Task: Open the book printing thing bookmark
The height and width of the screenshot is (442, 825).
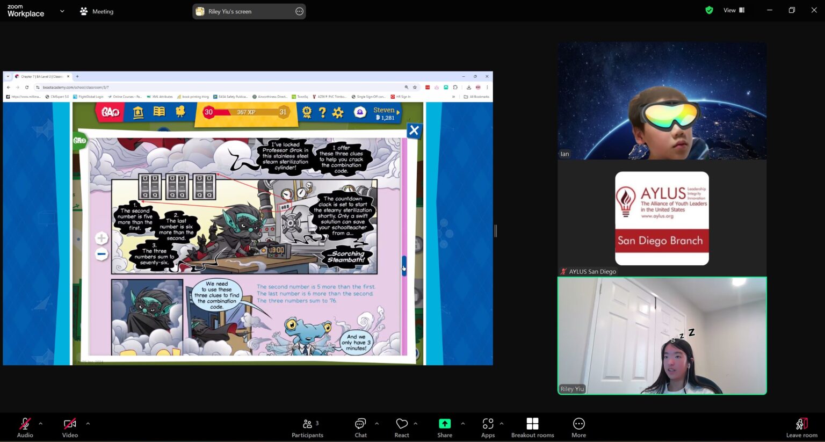Action: pos(193,97)
